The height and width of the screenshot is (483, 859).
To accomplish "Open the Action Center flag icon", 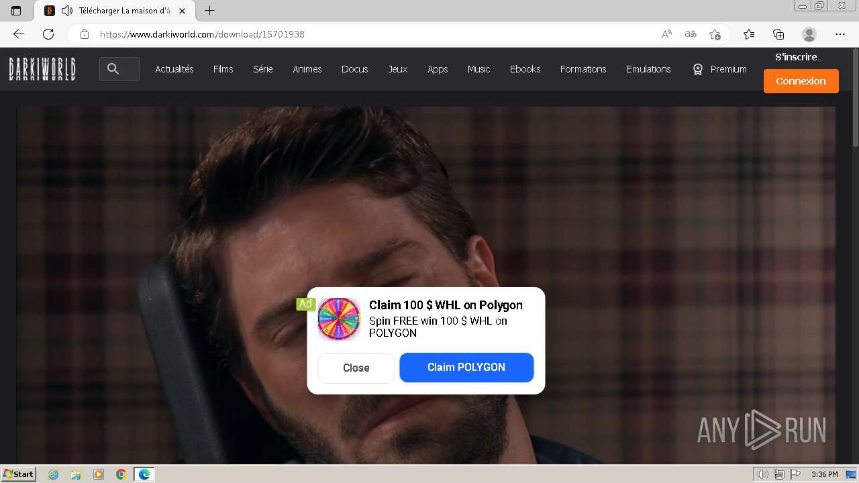I will [795, 474].
